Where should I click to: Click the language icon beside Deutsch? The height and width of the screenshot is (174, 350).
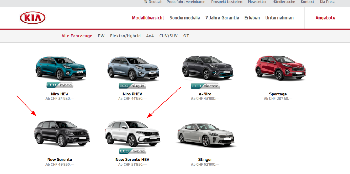pos(146,2)
